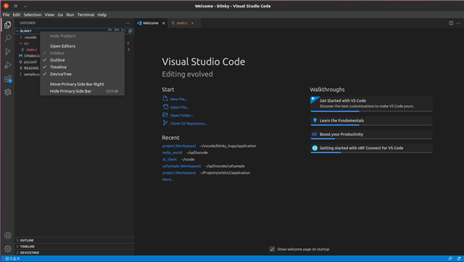Open the Run and Debug view
The image size is (464, 262).
click(8, 65)
